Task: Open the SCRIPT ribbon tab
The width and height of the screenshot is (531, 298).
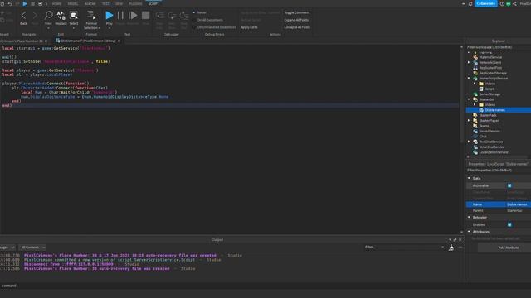Action: pos(153,3)
